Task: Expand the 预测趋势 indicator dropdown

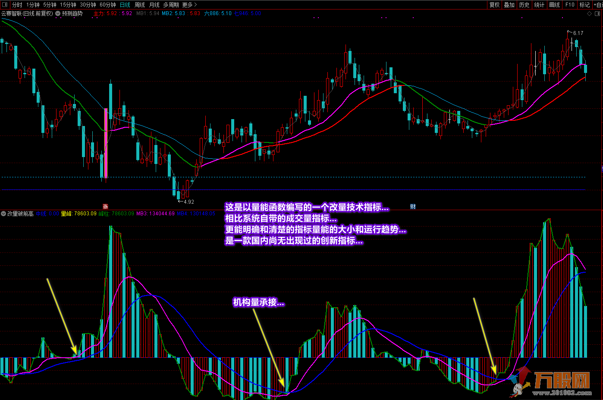Action: 58,13
